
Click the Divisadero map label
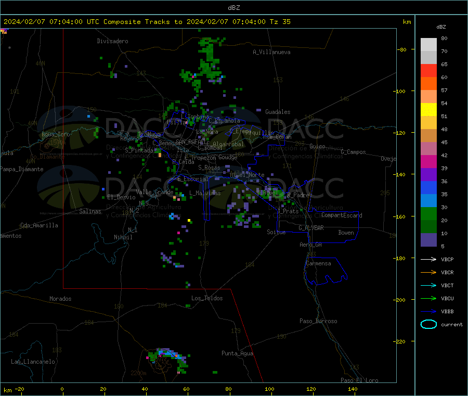pyautogui.click(x=112, y=41)
